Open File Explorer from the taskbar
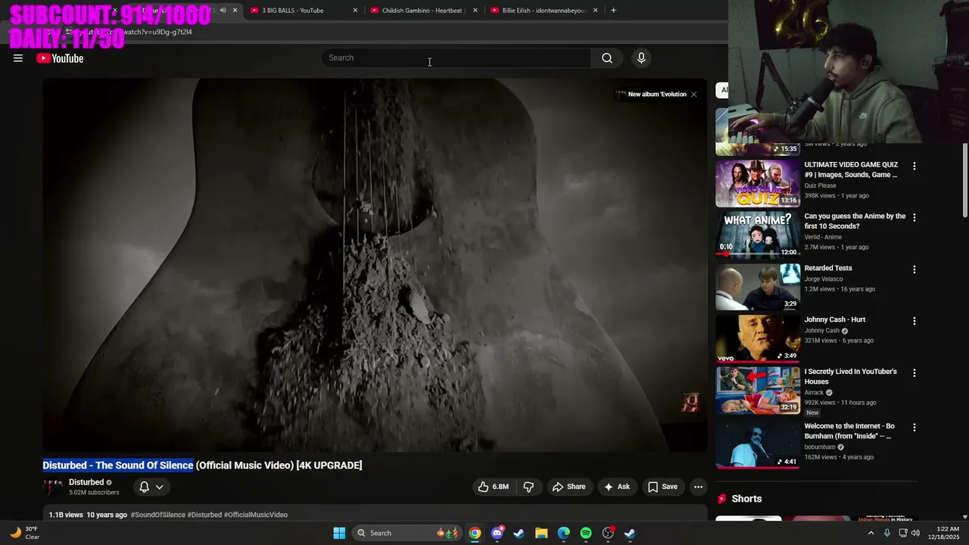Screen dimensions: 969x545 coord(541,533)
